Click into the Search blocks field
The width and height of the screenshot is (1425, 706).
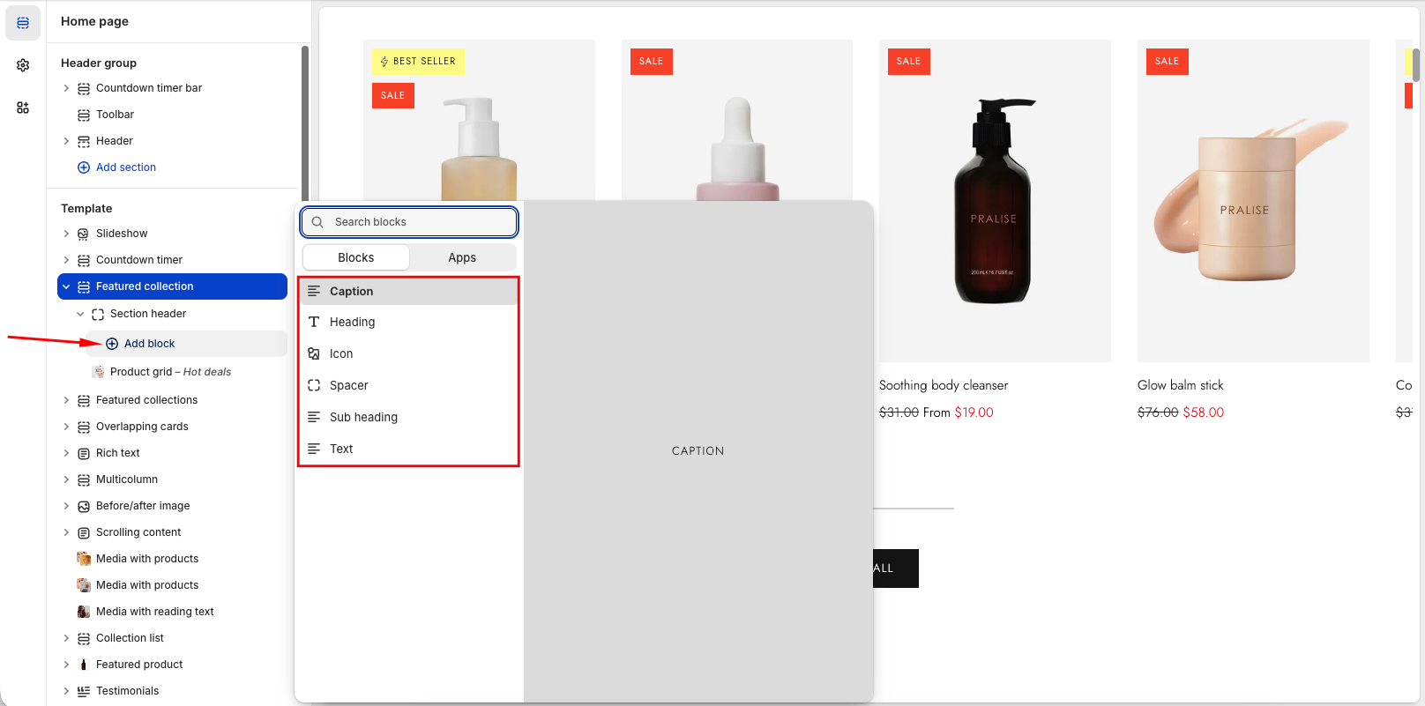tap(414, 222)
